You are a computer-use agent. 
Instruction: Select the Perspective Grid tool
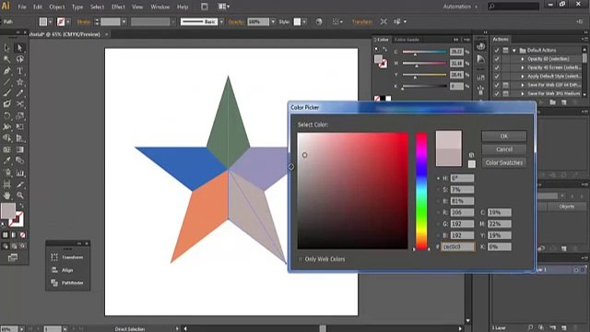(x=20, y=138)
